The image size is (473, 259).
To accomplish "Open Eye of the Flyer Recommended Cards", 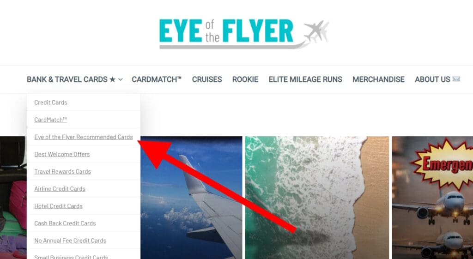I will pyautogui.click(x=84, y=137).
